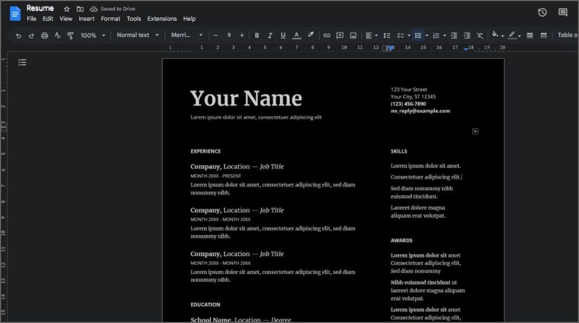Screen dimensions: 579x323
Task: Open the table cell dropdown arrow
Action: point(475,132)
